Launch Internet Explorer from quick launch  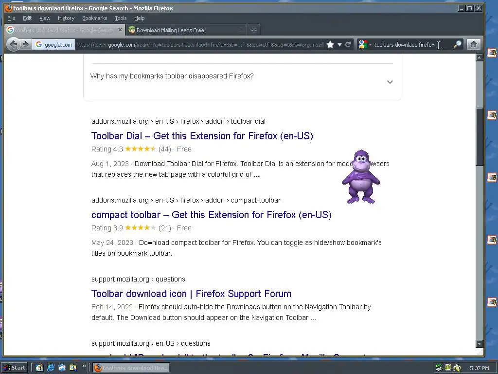pos(51,368)
